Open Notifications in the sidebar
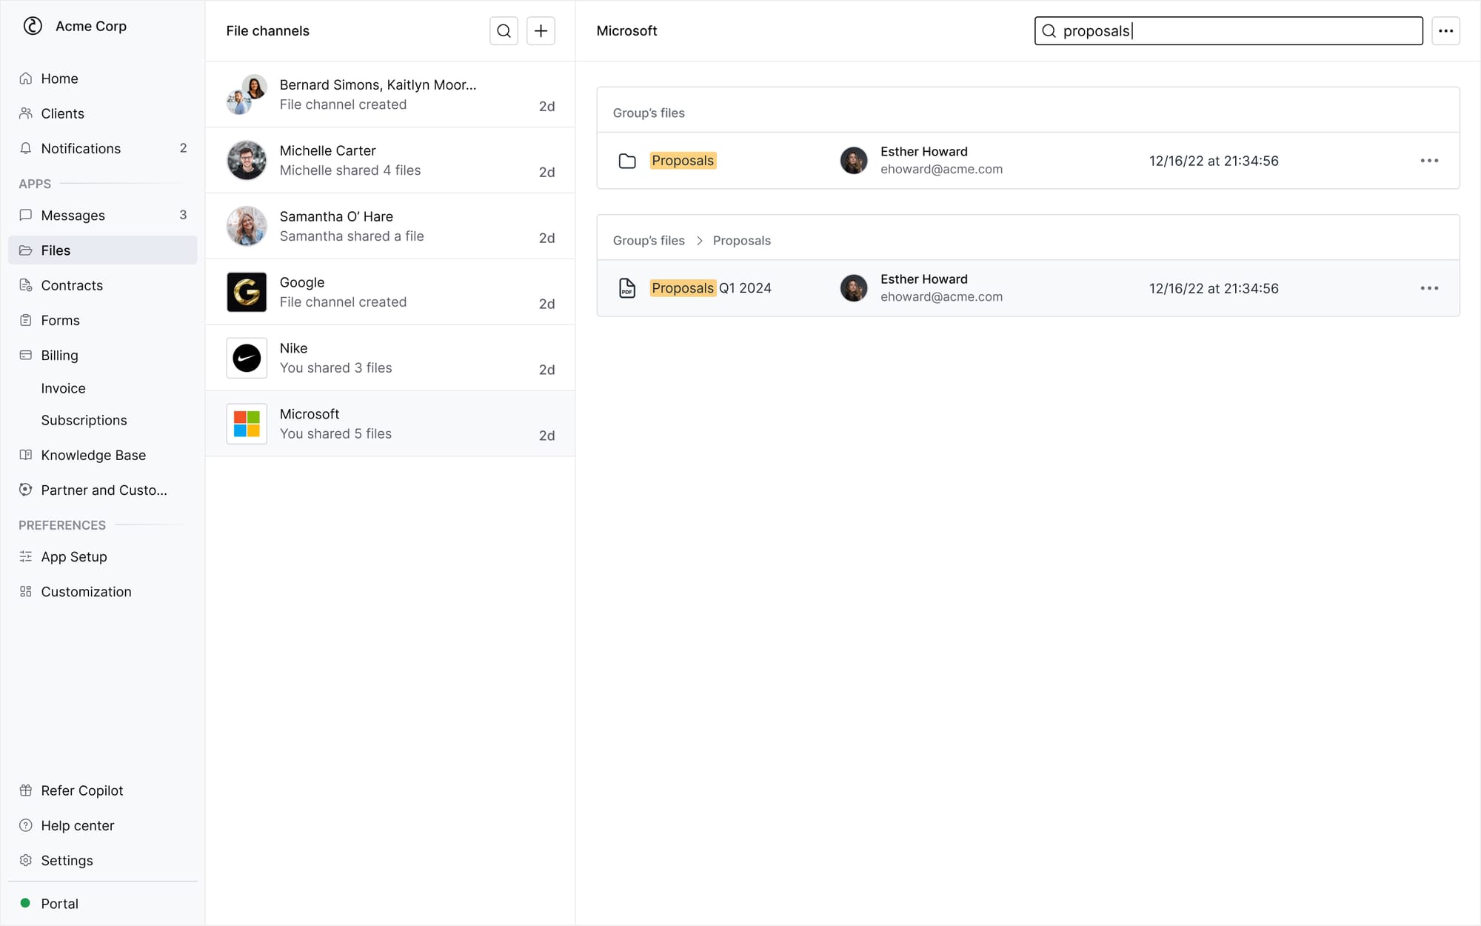 [x=81, y=148]
